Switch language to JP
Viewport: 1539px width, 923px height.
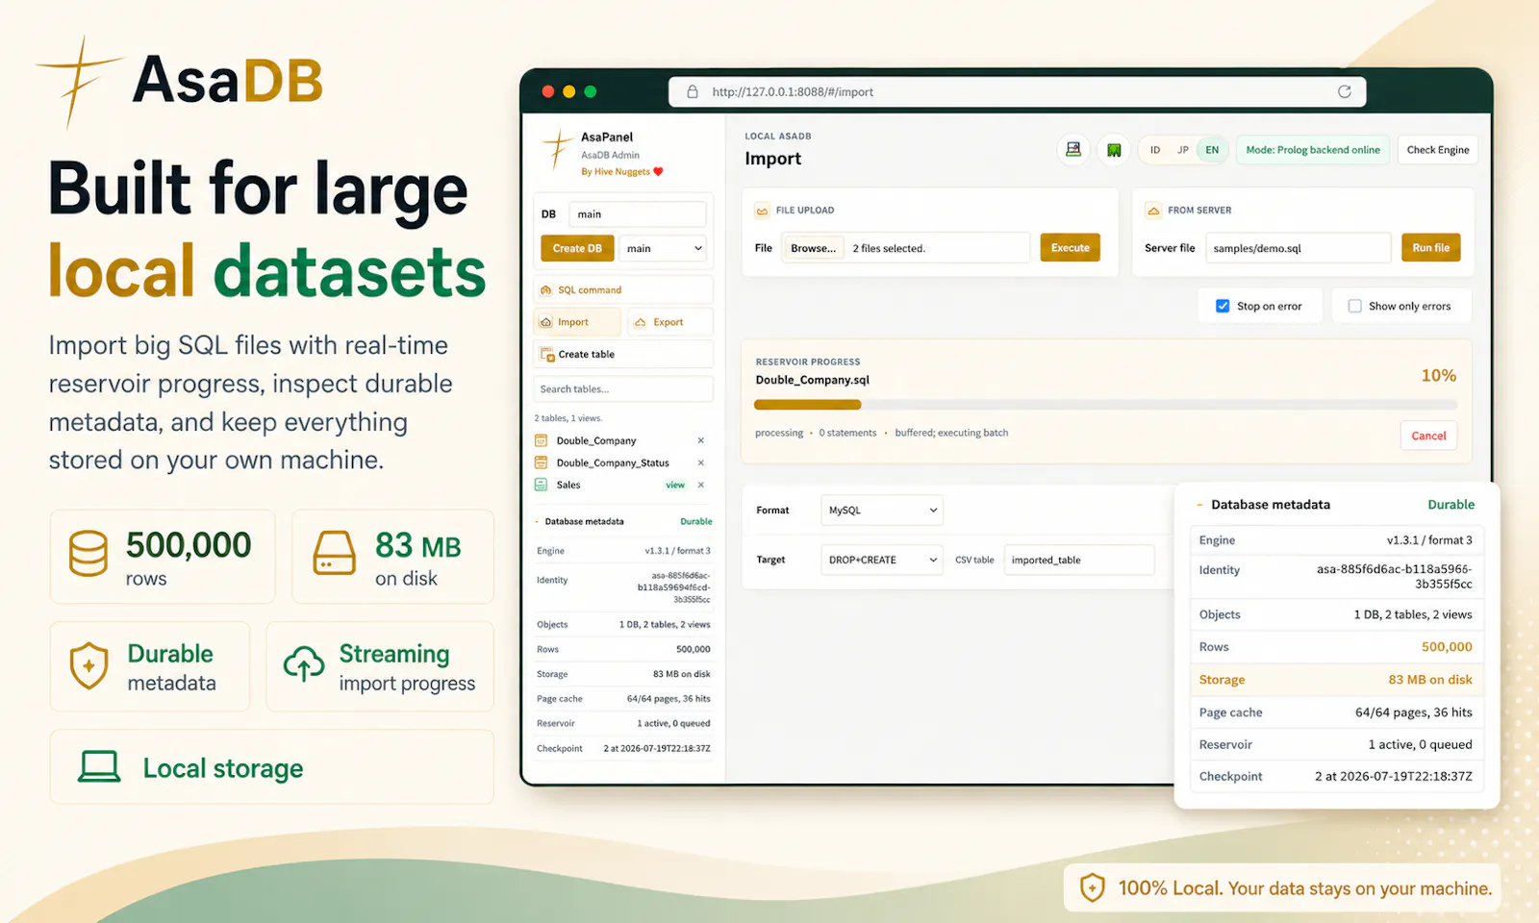(1183, 150)
